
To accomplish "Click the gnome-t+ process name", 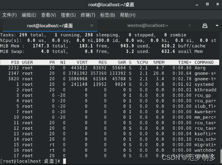I will [x=205, y=79].
